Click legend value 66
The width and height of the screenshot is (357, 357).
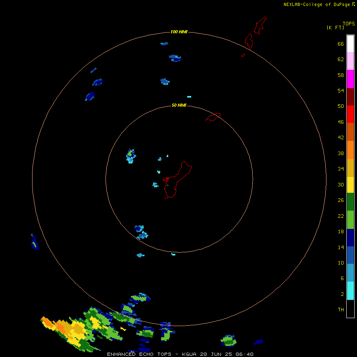[x=341, y=44]
